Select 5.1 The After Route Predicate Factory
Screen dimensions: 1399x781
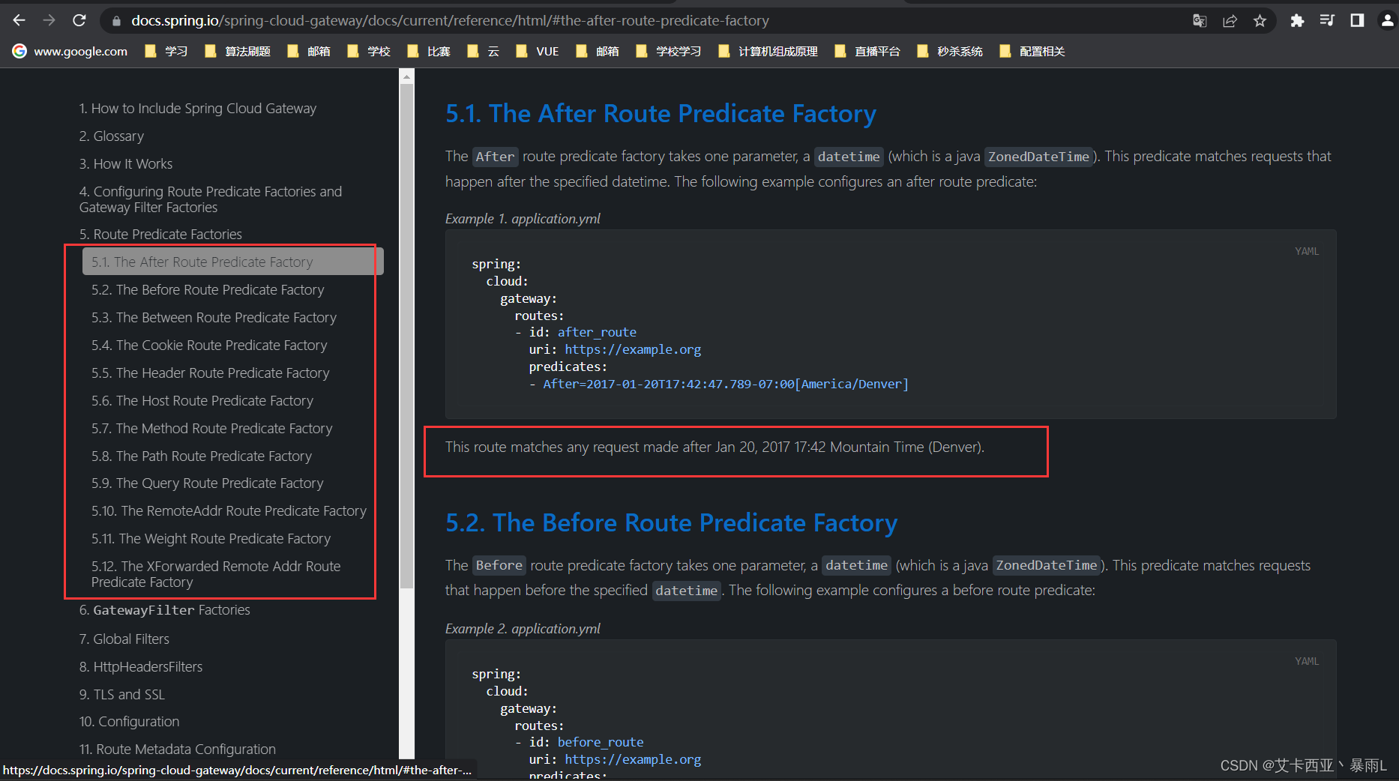pos(233,262)
